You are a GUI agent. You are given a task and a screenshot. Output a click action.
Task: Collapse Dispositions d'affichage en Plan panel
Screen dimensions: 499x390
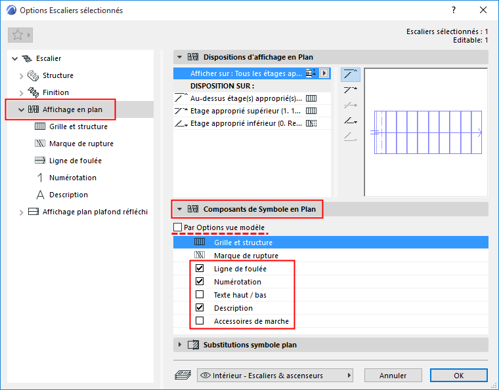179,57
